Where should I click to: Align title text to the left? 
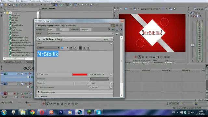pos(80,48)
